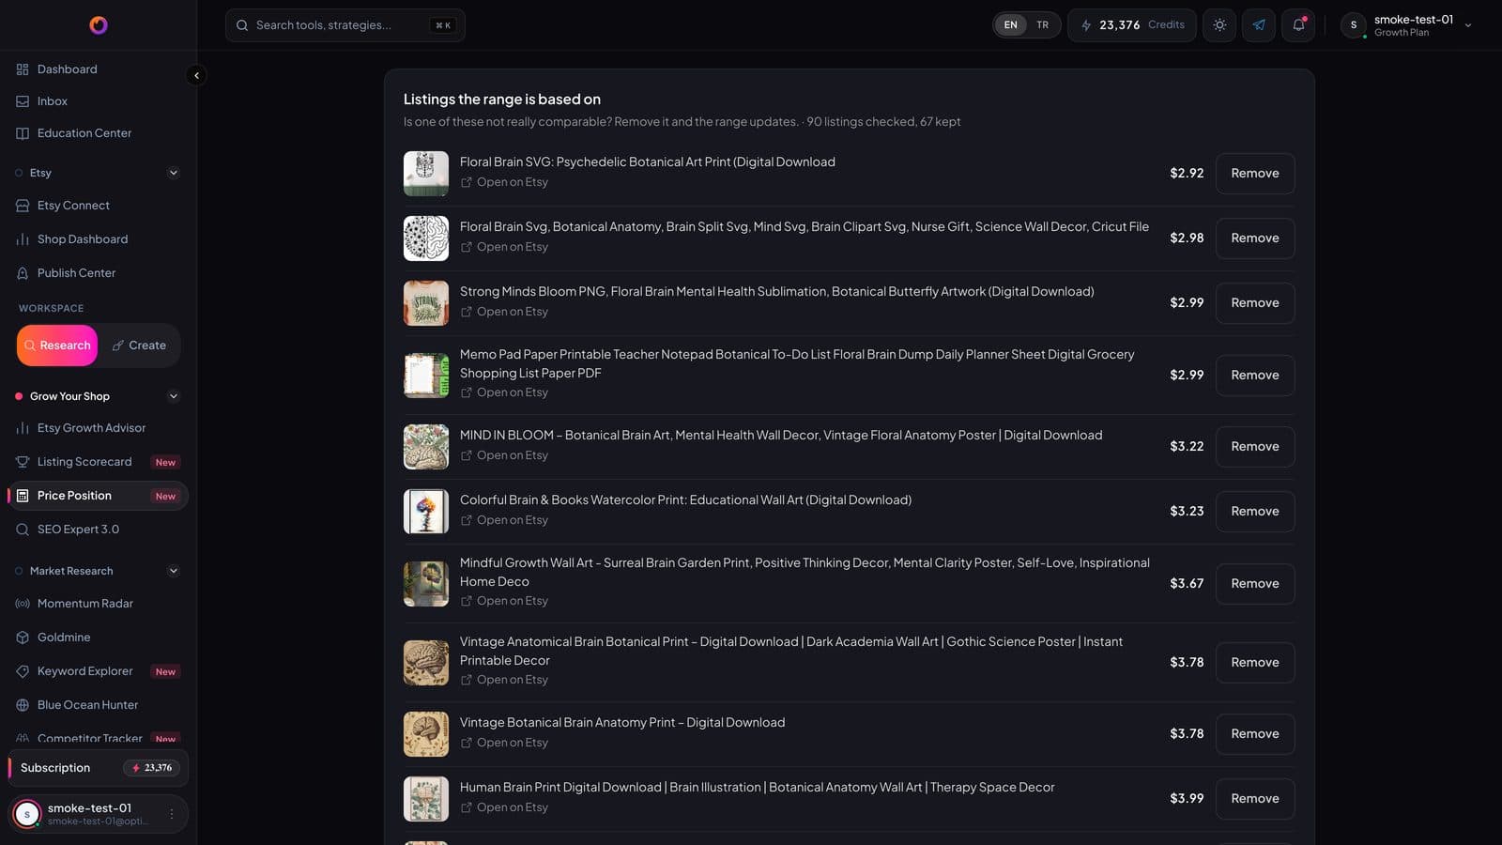Click the SEO Expert 3.0 magnifier icon
Image resolution: width=1502 pixels, height=845 pixels.
coord(23,530)
